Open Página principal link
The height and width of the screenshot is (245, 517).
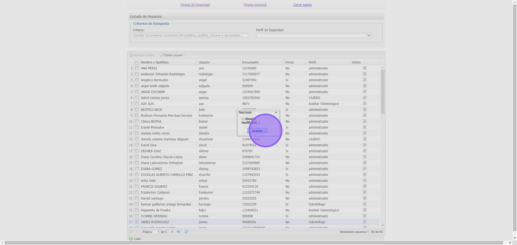tap(255, 5)
